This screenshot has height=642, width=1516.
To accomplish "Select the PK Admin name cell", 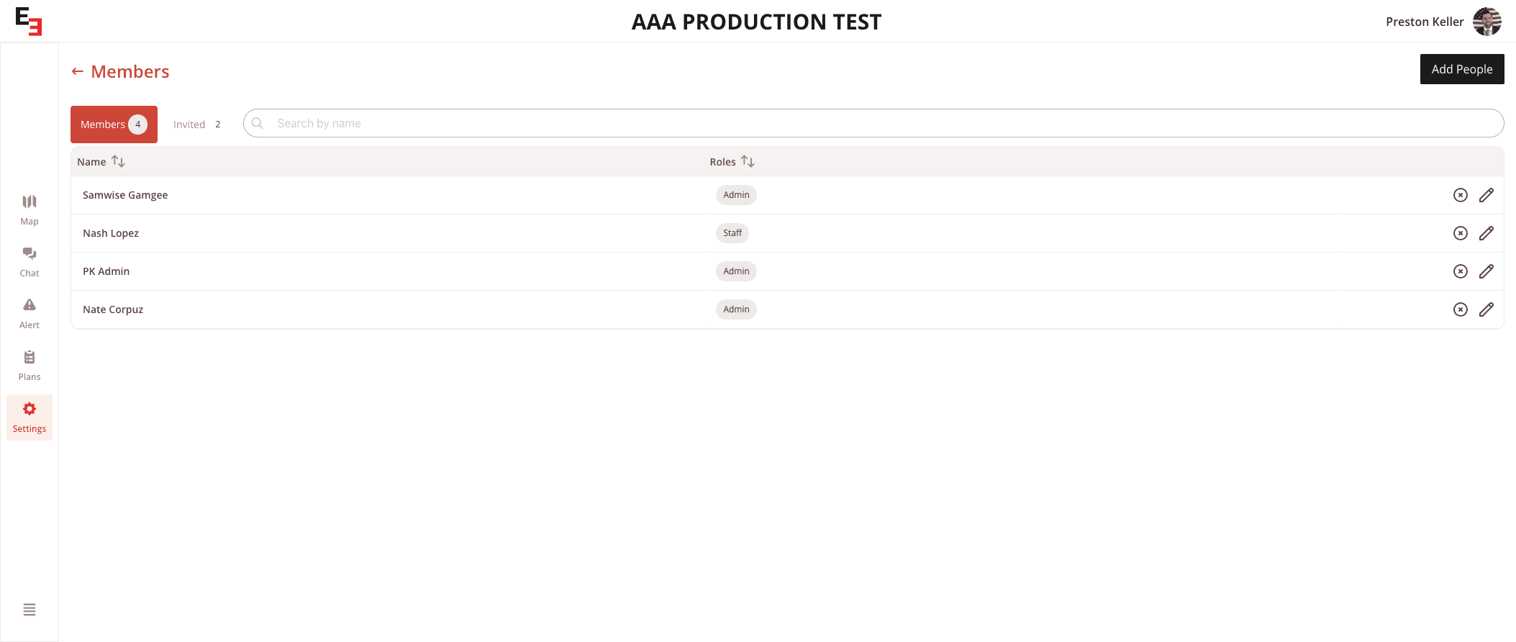I will coord(106,271).
